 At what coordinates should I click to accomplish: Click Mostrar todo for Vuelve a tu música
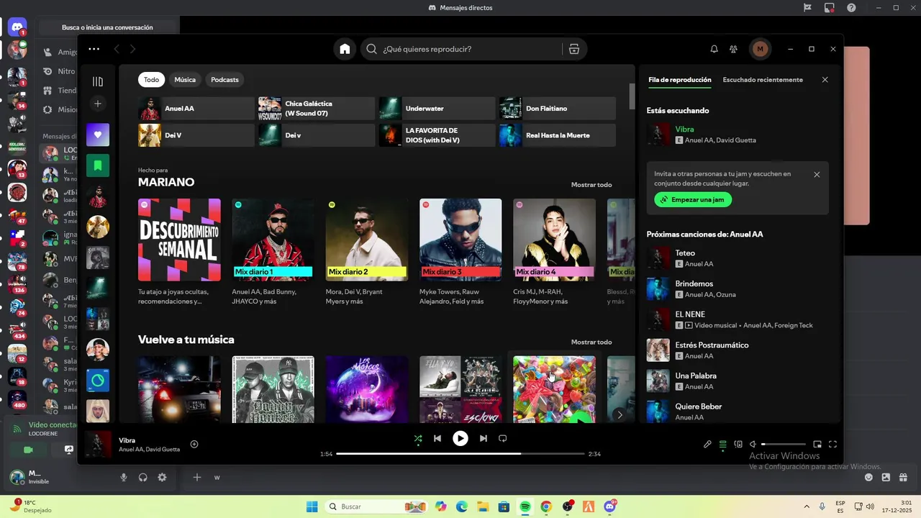click(591, 342)
